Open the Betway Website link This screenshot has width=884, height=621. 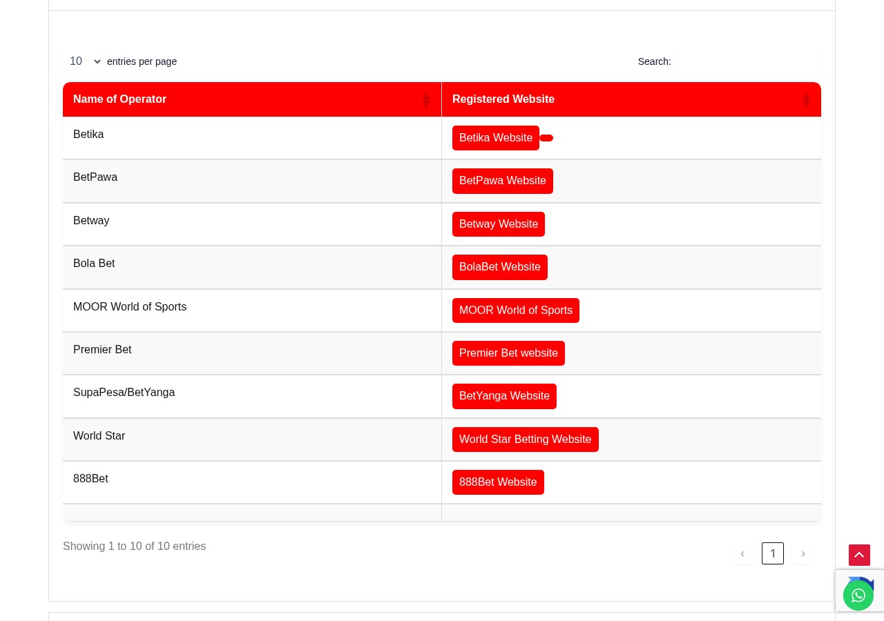pos(499,224)
